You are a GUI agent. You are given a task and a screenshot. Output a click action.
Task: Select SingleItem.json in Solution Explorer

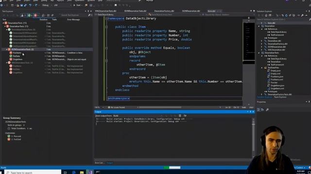pos(277,86)
